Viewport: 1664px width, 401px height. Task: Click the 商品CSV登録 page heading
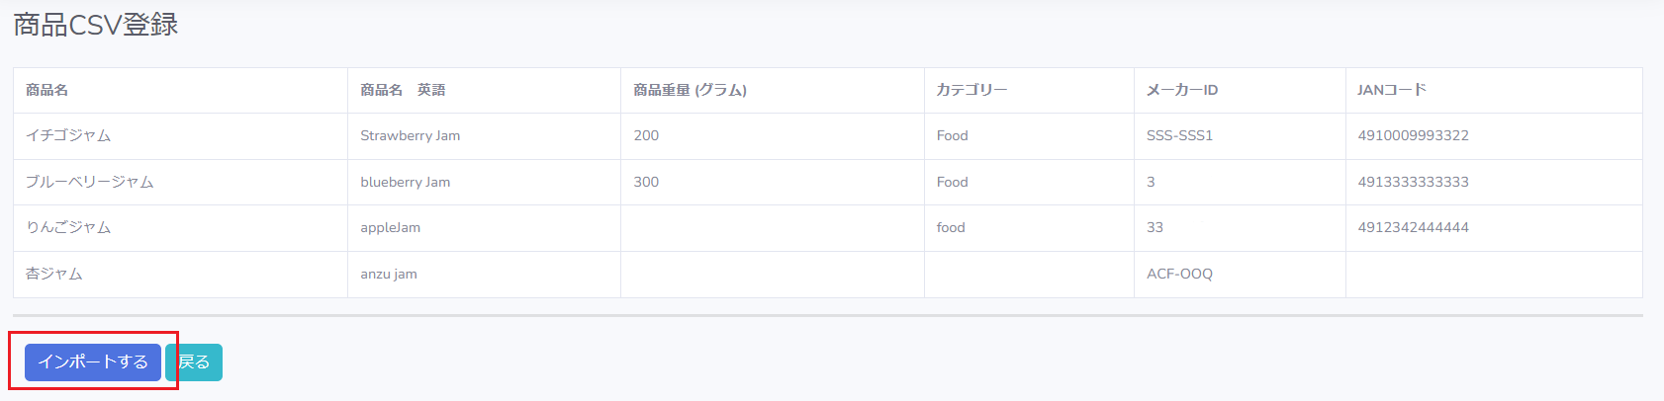pyautogui.click(x=96, y=25)
